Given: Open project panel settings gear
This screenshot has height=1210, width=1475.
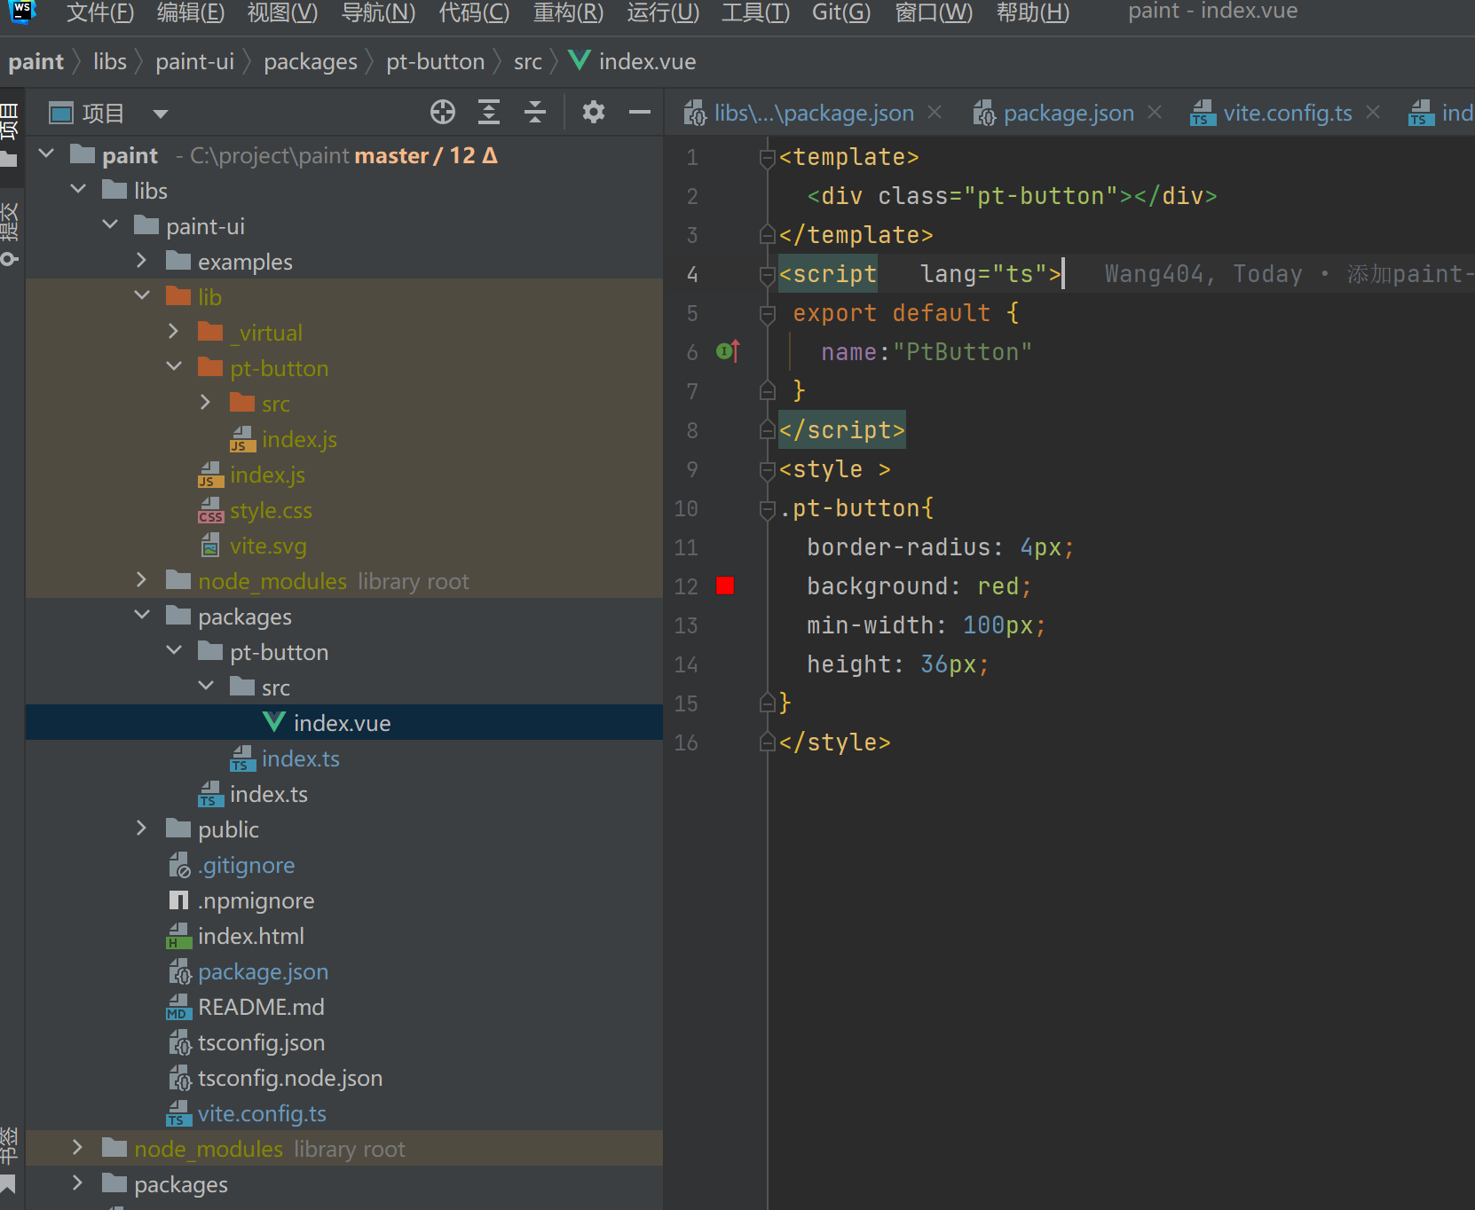Looking at the screenshot, I should tap(594, 113).
